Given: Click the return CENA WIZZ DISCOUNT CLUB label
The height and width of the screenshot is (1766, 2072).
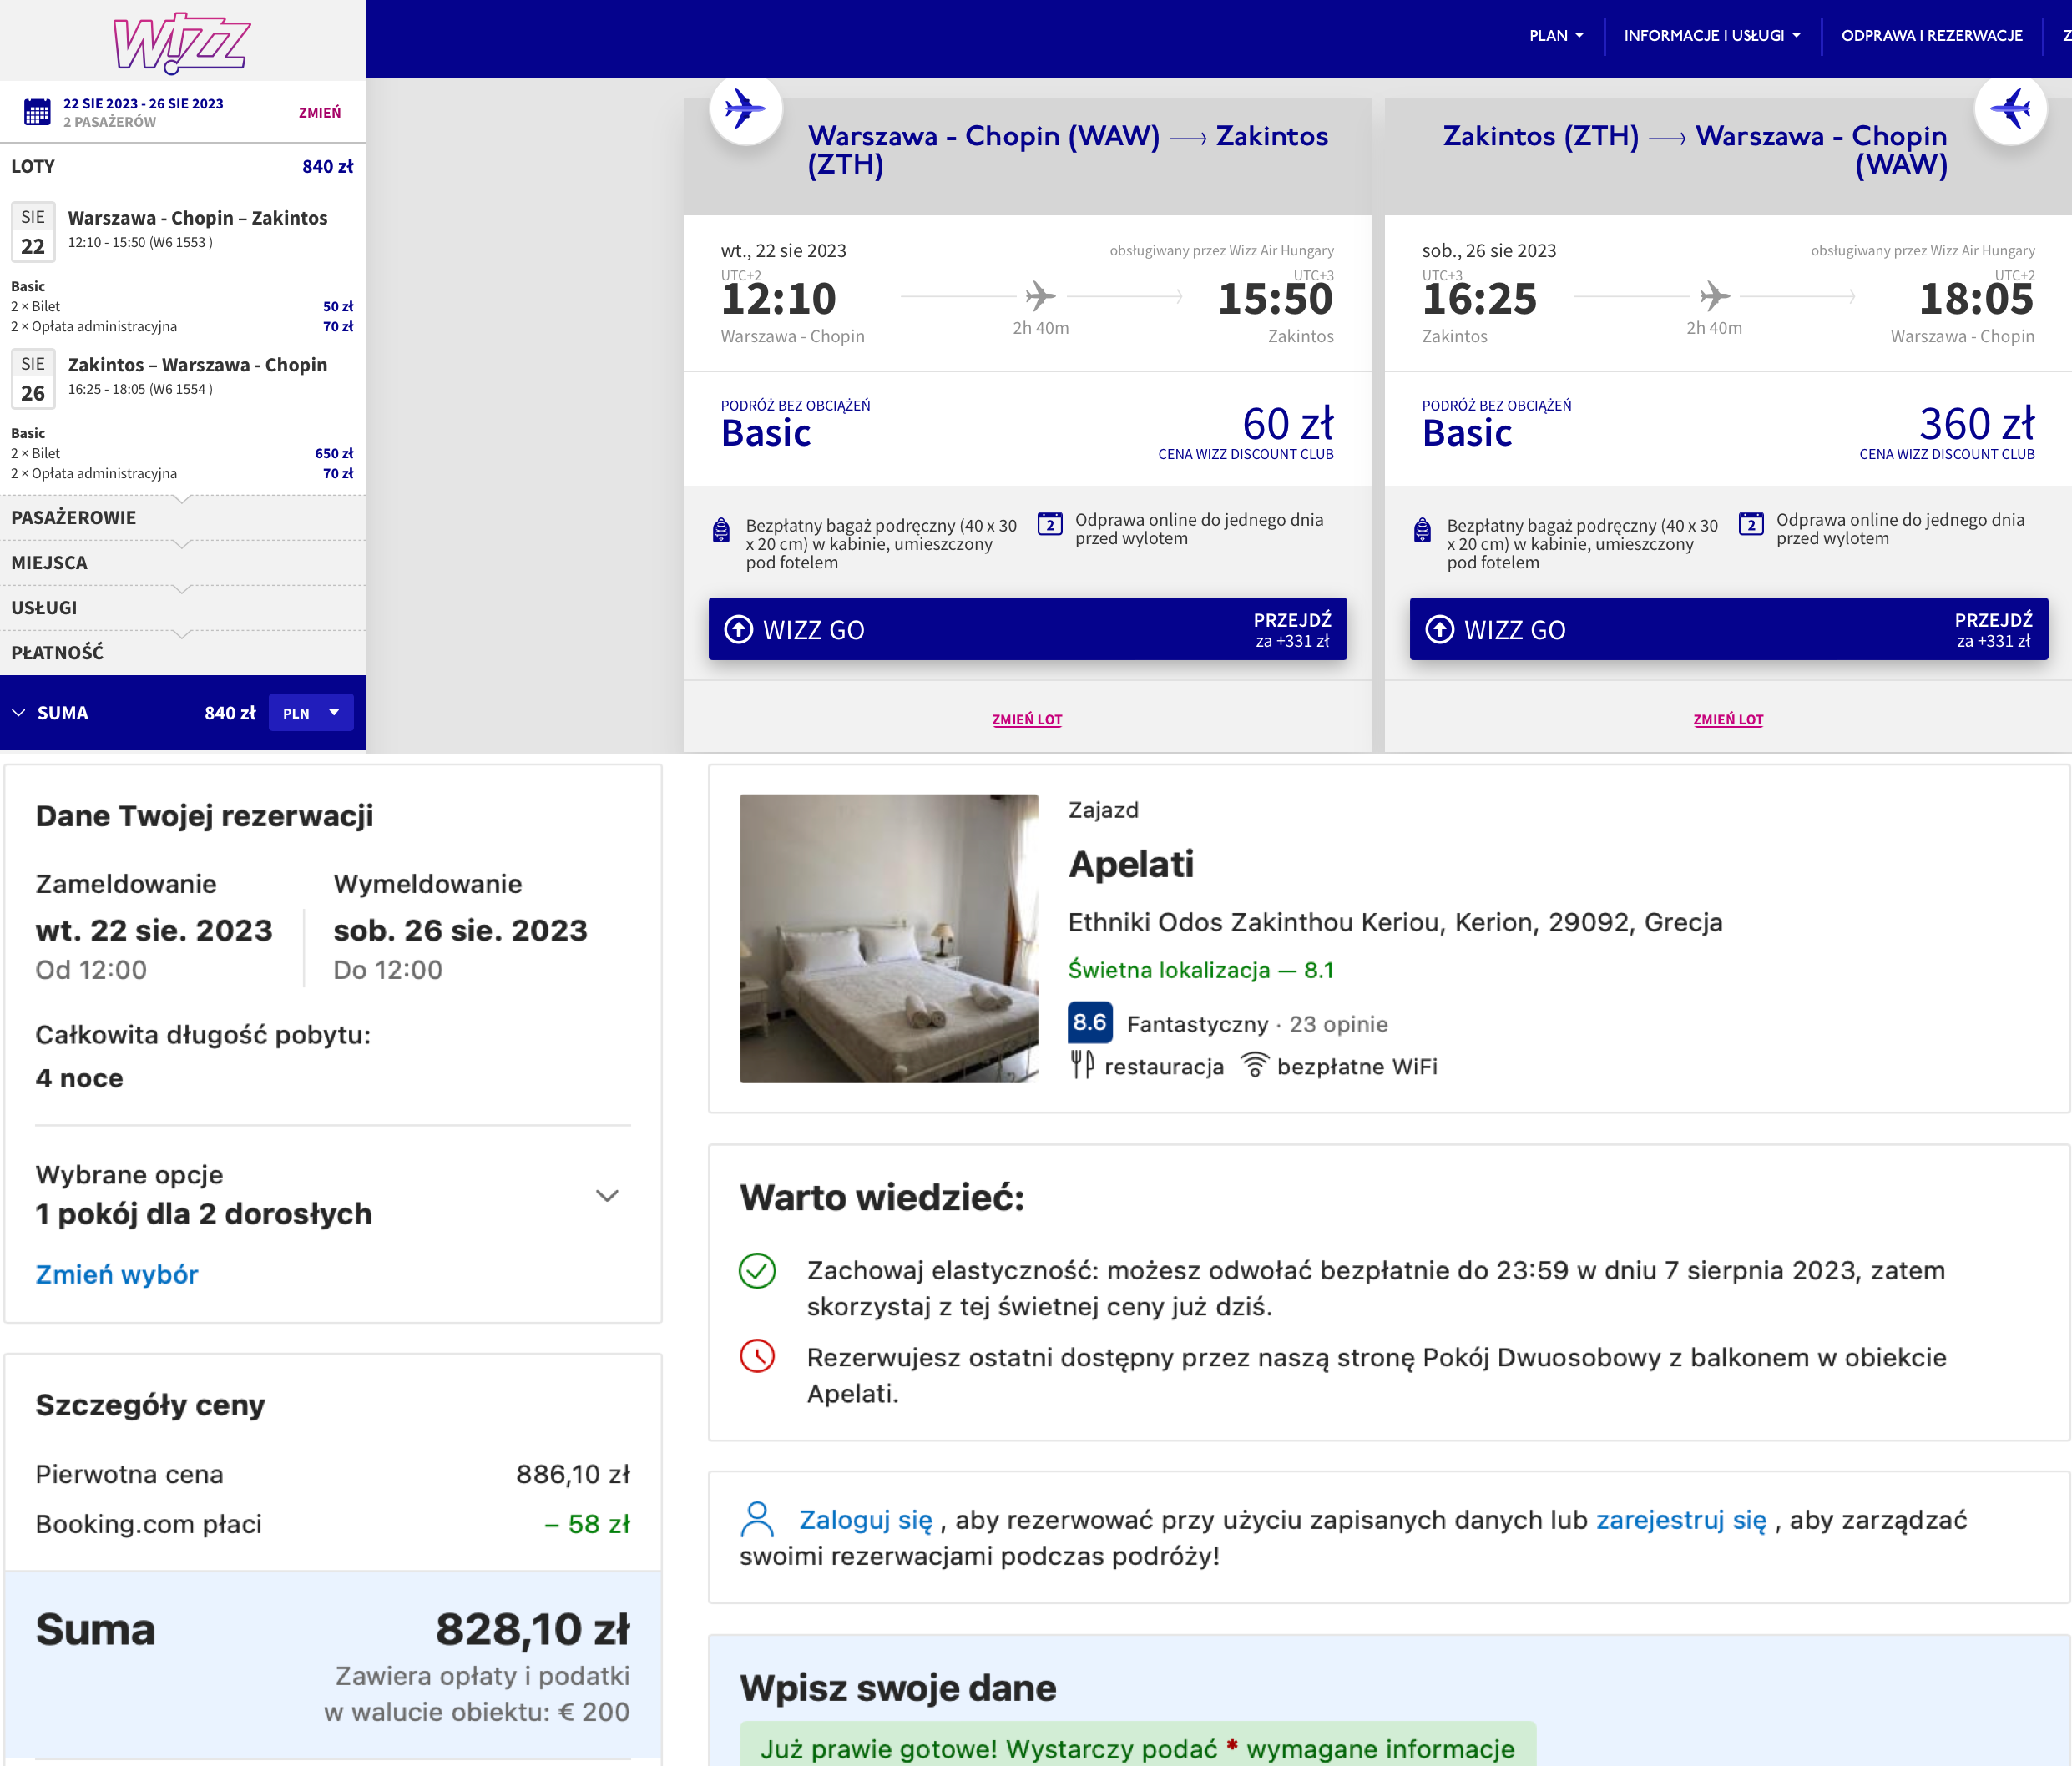Looking at the screenshot, I should click(1946, 454).
